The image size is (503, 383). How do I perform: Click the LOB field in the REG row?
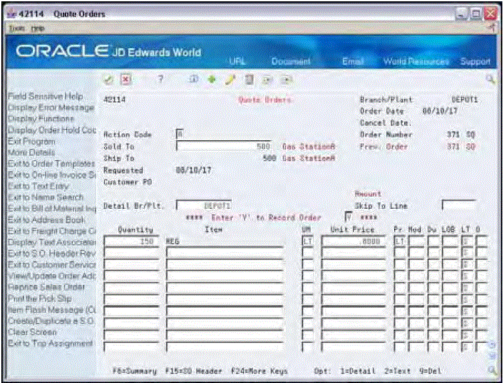pos(450,242)
